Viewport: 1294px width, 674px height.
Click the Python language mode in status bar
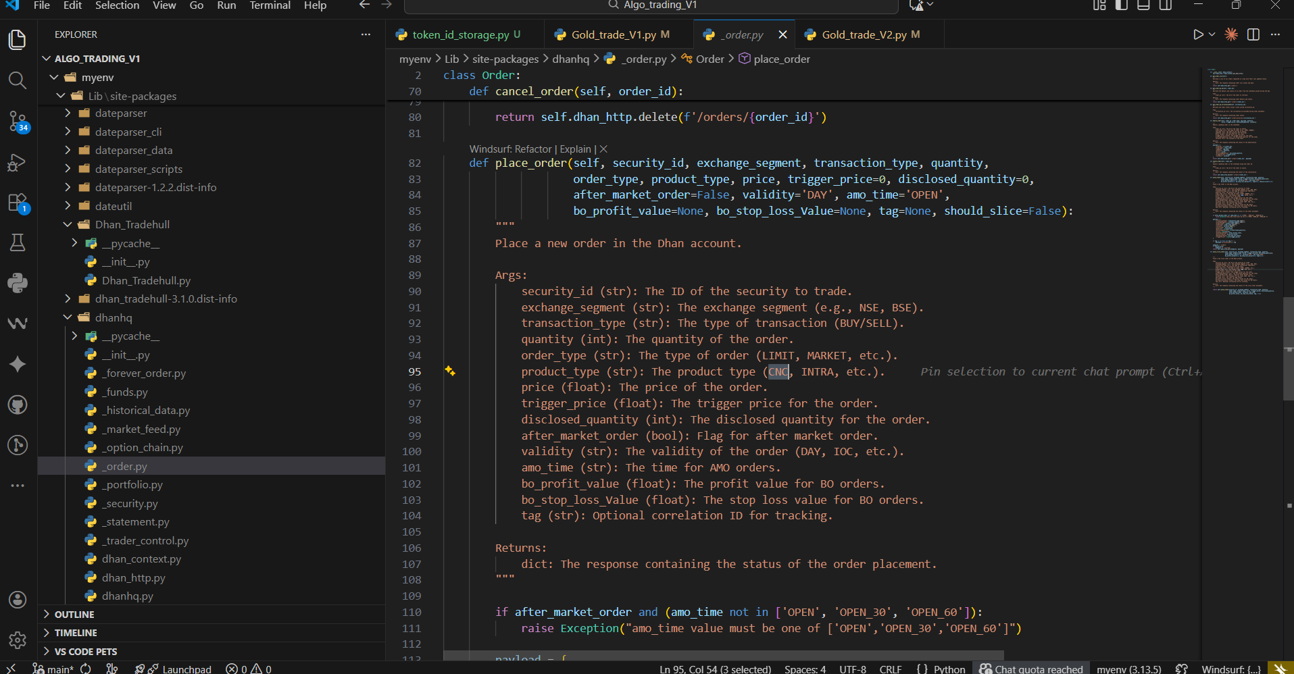point(949,669)
